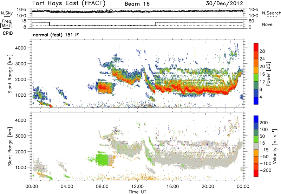
Task: Click the 'Power [dB]' color bar label
Action: click(x=268, y=74)
